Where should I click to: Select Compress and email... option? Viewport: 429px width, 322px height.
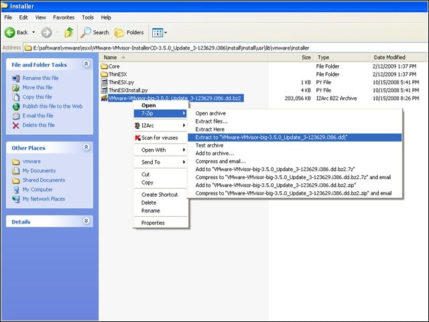click(x=295, y=161)
